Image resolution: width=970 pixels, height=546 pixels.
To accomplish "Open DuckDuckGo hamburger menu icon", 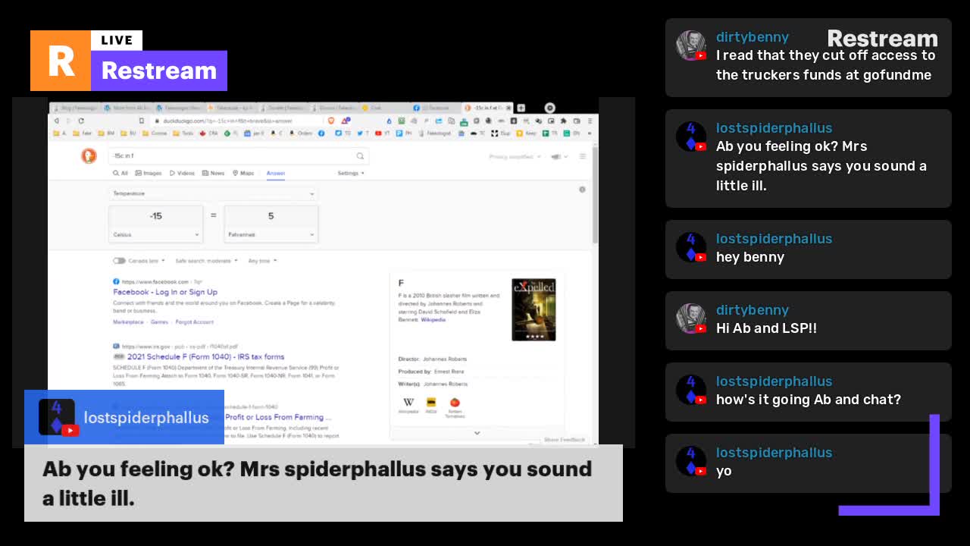I will pos(582,156).
